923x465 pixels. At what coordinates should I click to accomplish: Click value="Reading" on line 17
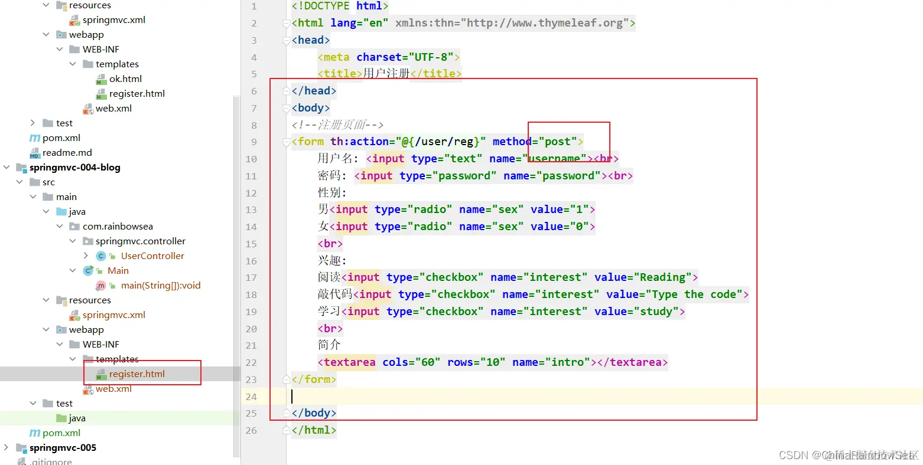tap(643, 277)
